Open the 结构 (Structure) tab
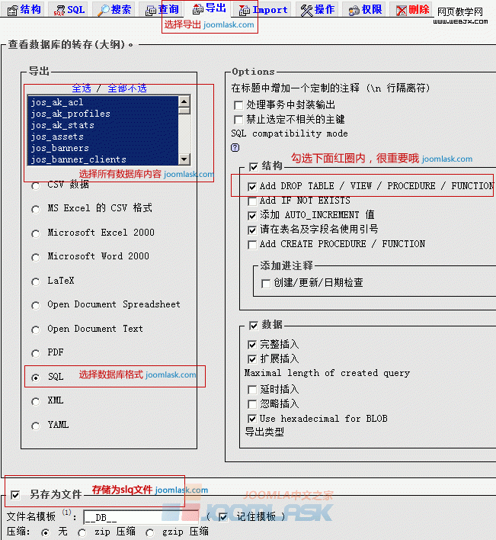 [24, 9]
